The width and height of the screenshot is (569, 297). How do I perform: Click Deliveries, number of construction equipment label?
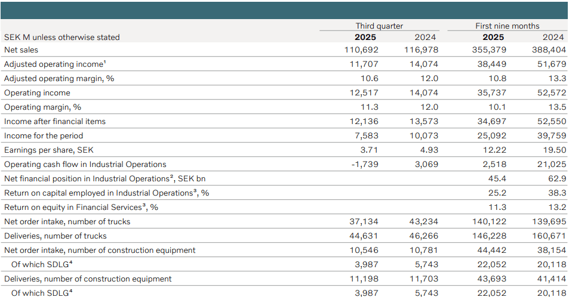click(x=88, y=279)
